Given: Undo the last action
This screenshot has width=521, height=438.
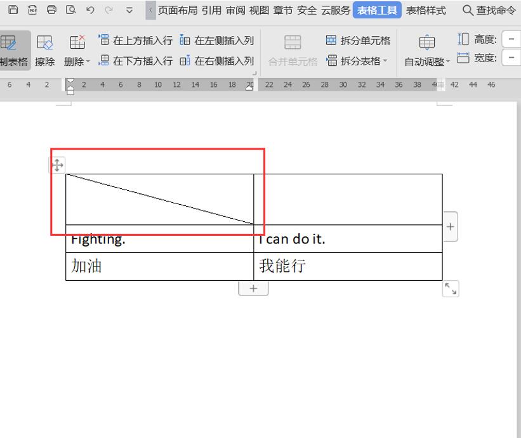Looking at the screenshot, I should pos(90,10).
